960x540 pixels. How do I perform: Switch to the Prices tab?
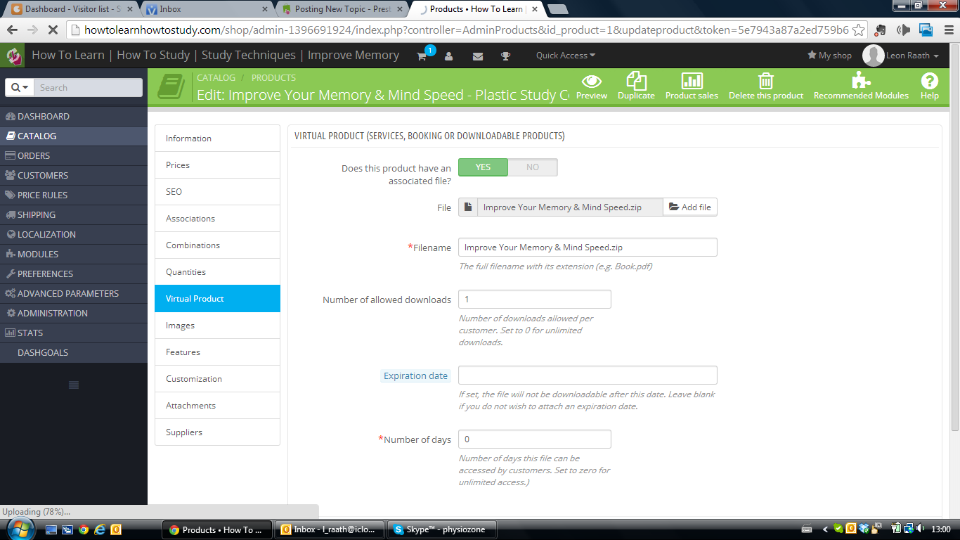[217, 165]
